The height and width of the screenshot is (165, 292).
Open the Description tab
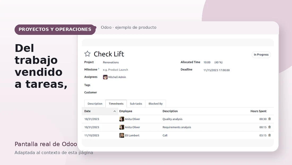coord(95,104)
